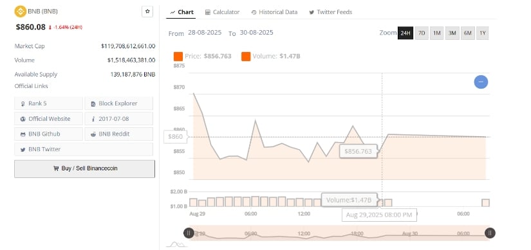Toggle the Price series legend box
The width and height of the screenshot is (531, 250).
pos(178,57)
